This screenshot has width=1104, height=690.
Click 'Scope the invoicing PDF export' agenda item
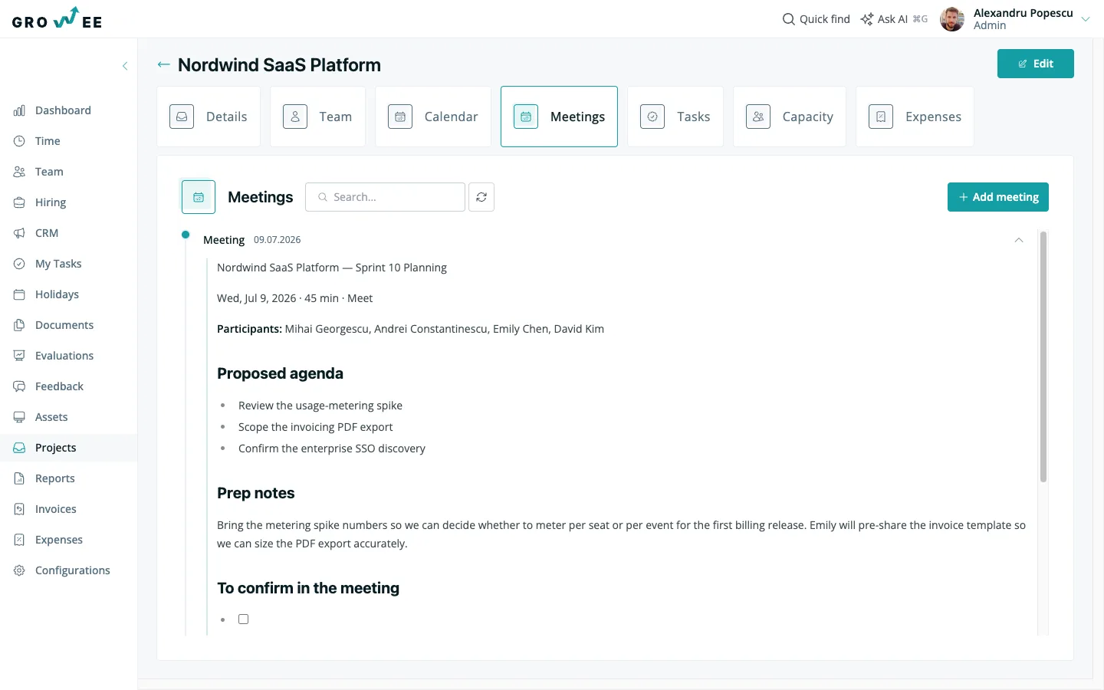click(x=315, y=427)
